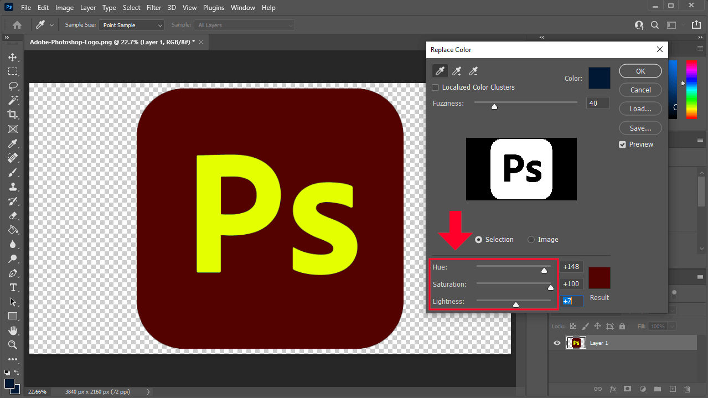Screen dimensions: 708x398
Task: Select the Zoom tool
Action: click(13, 345)
